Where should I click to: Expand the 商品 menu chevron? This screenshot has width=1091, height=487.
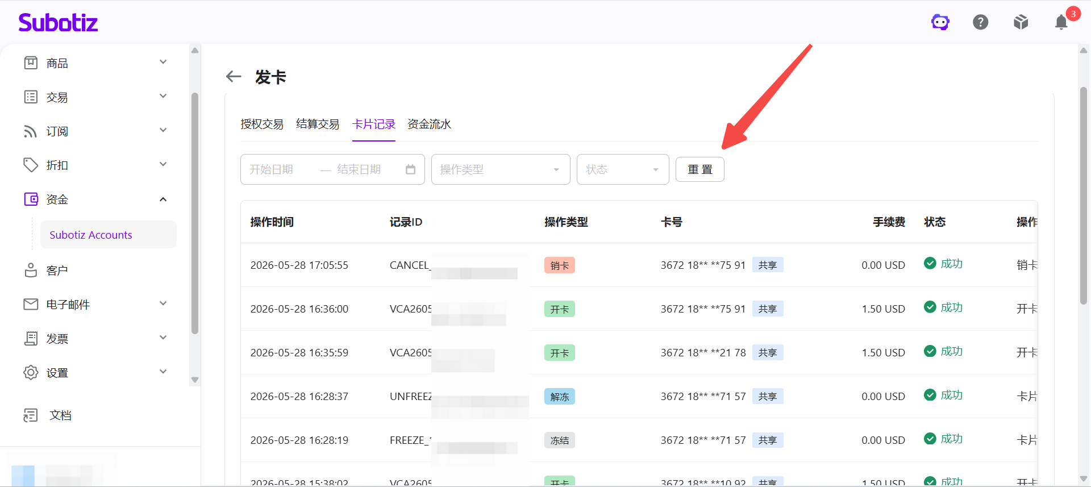click(x=163, y=62)
